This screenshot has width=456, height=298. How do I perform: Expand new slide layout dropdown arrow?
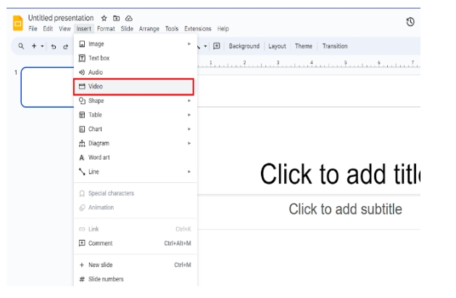click(42, 46)
